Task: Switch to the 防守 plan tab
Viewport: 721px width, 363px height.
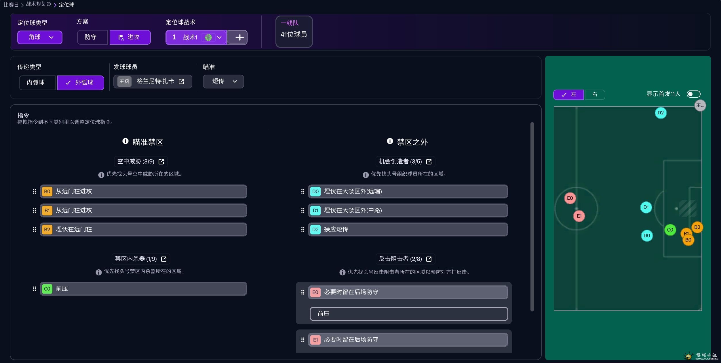Action: click(91, 37)
